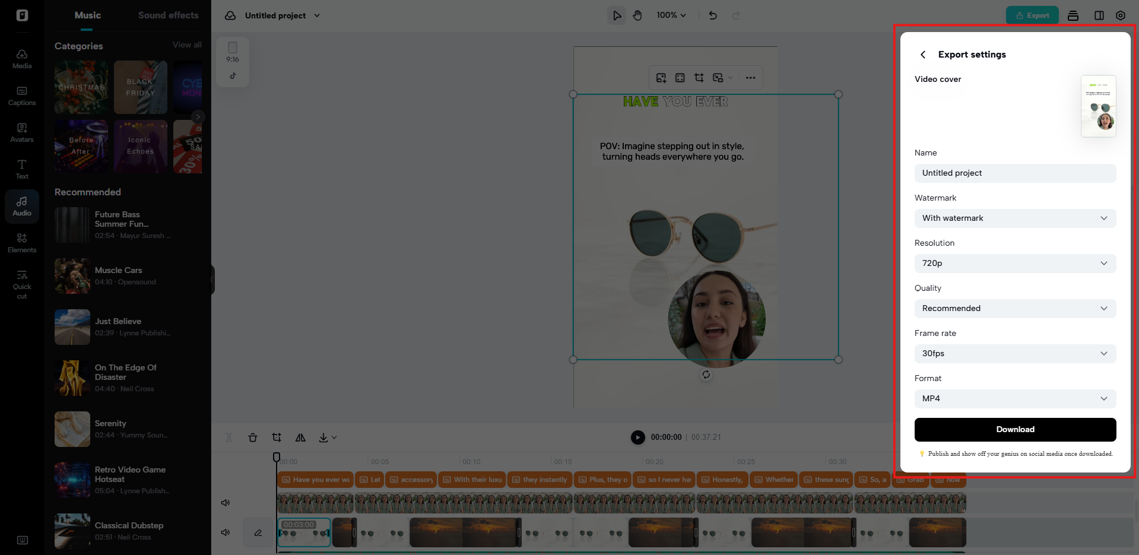The width and height of the screenshot is (1139, 555).
Task: Expand the Untitled project menu
Action: pyautogui.click(x=317, y=15)
